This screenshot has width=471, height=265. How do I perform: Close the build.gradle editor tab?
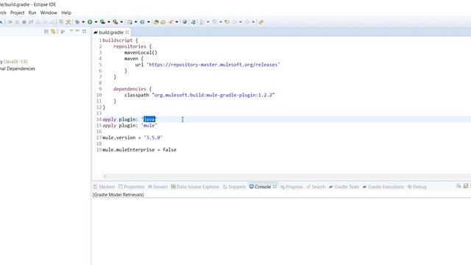coord(127,32)
